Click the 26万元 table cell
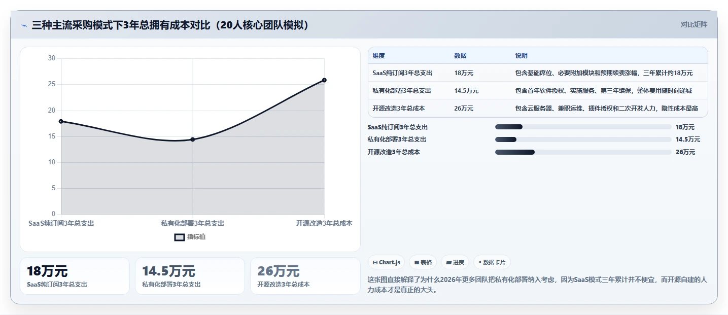The height and width of the screenshot is (315, 728). (x=464, y=109)
